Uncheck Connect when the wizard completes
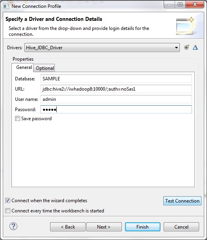207x240 pixels. click(7, 200)
